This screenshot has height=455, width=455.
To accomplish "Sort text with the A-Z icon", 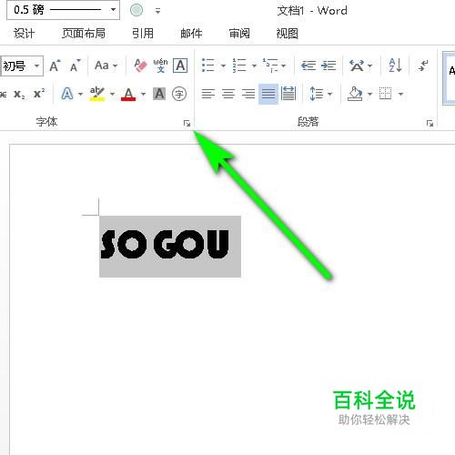I will (x=395, y=66).
